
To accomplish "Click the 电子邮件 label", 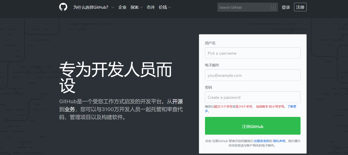I will click(212, 65).
